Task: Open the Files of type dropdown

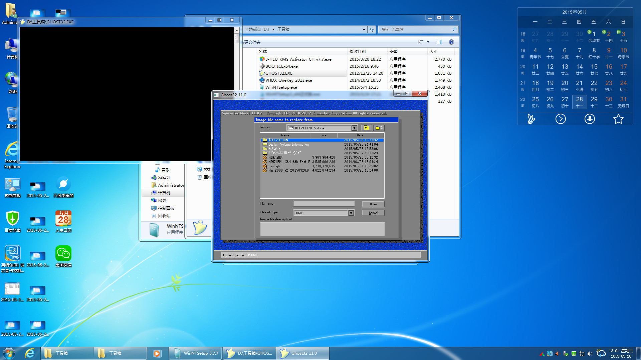Action: pyautogui.click(x=351, y=213)
